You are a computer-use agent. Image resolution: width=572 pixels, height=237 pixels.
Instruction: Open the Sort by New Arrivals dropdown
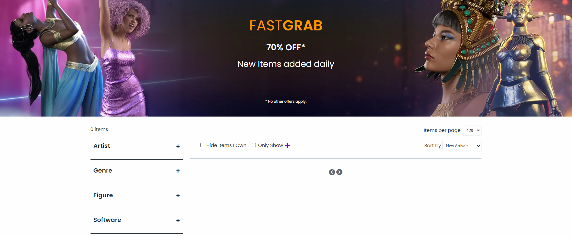point(462,146)
